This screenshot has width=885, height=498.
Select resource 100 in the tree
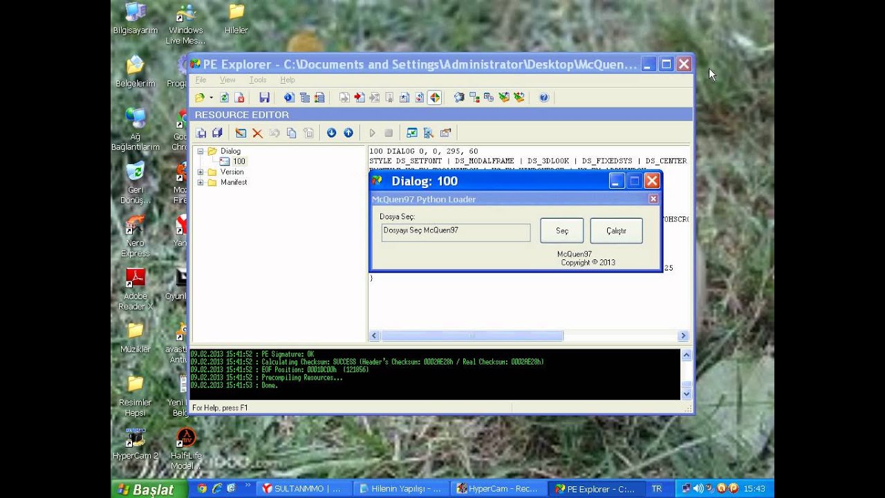tap(239, 161)
